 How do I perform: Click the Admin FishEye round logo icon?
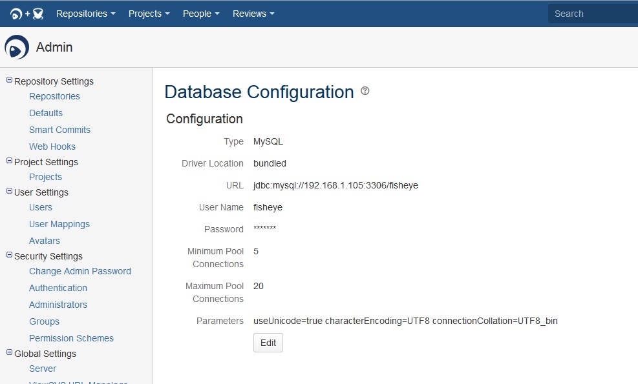(17, 47)
